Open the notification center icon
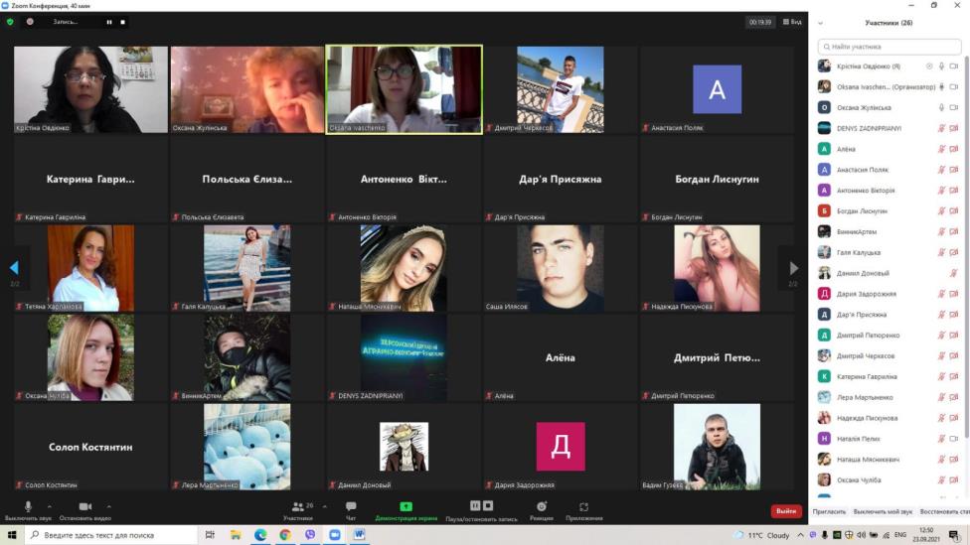The image size is (970, 545). (954, 535)
